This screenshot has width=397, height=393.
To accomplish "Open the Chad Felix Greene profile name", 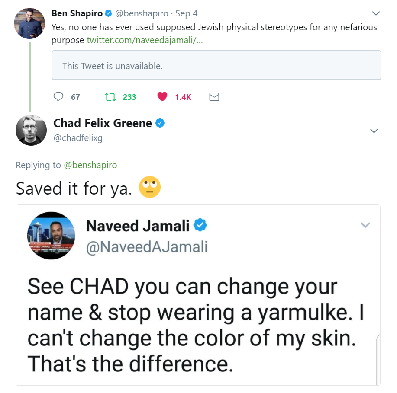I will (x=102, y=123).
